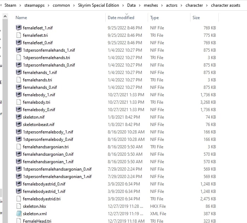Click the femalehandsargonian.tri file icon
Screen dimensions: 247x223
pos(19,147)
